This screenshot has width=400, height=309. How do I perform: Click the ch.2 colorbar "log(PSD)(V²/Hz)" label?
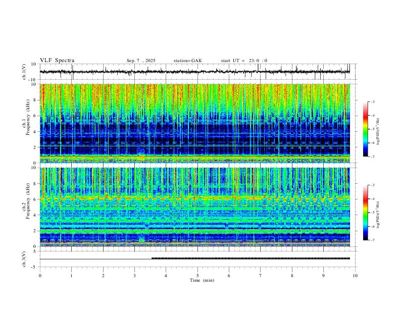tap(378, 215)
